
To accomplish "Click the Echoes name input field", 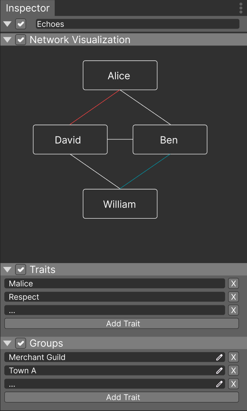I will point(138,24).
